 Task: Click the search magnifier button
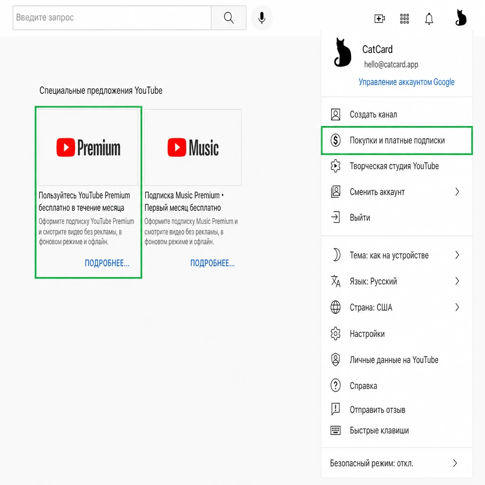coord(229,18)
